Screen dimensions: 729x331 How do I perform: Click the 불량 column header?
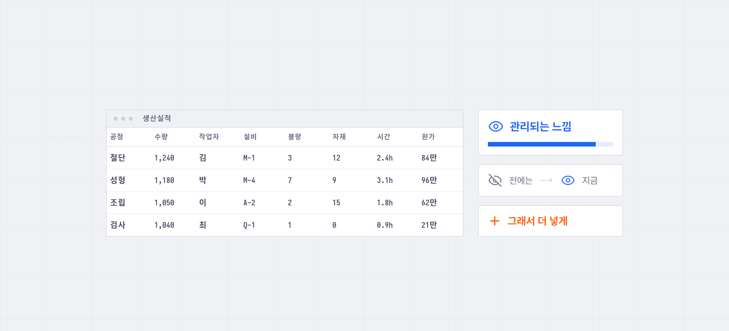294,137
